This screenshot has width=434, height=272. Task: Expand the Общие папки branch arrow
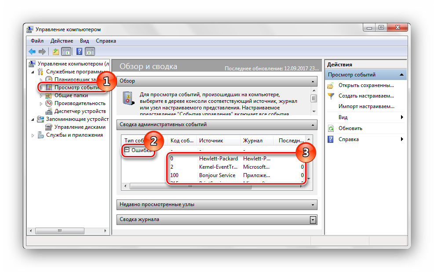(41, 96)
